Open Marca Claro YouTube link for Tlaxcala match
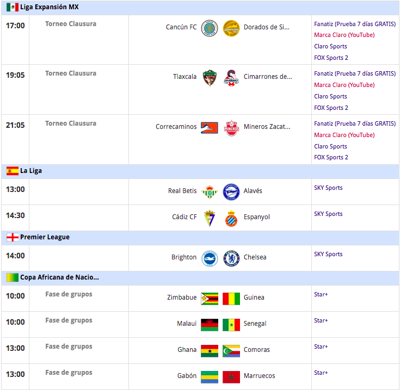Screen dimensions: 400x390 click(344, 85)
